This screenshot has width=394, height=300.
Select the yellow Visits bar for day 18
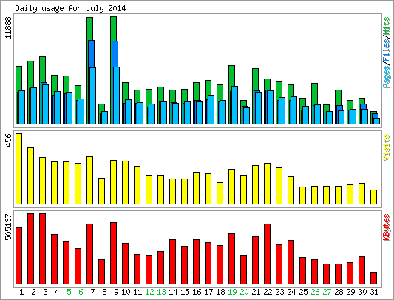pos(220,193)
